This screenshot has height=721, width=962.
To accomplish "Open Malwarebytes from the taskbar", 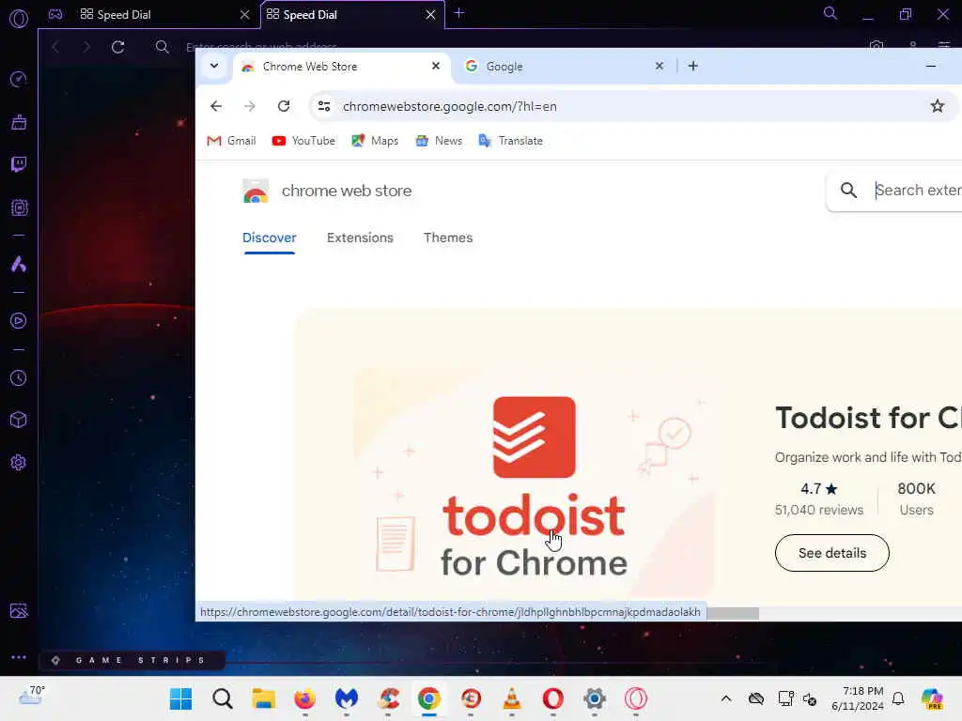I will click(346, 698).
